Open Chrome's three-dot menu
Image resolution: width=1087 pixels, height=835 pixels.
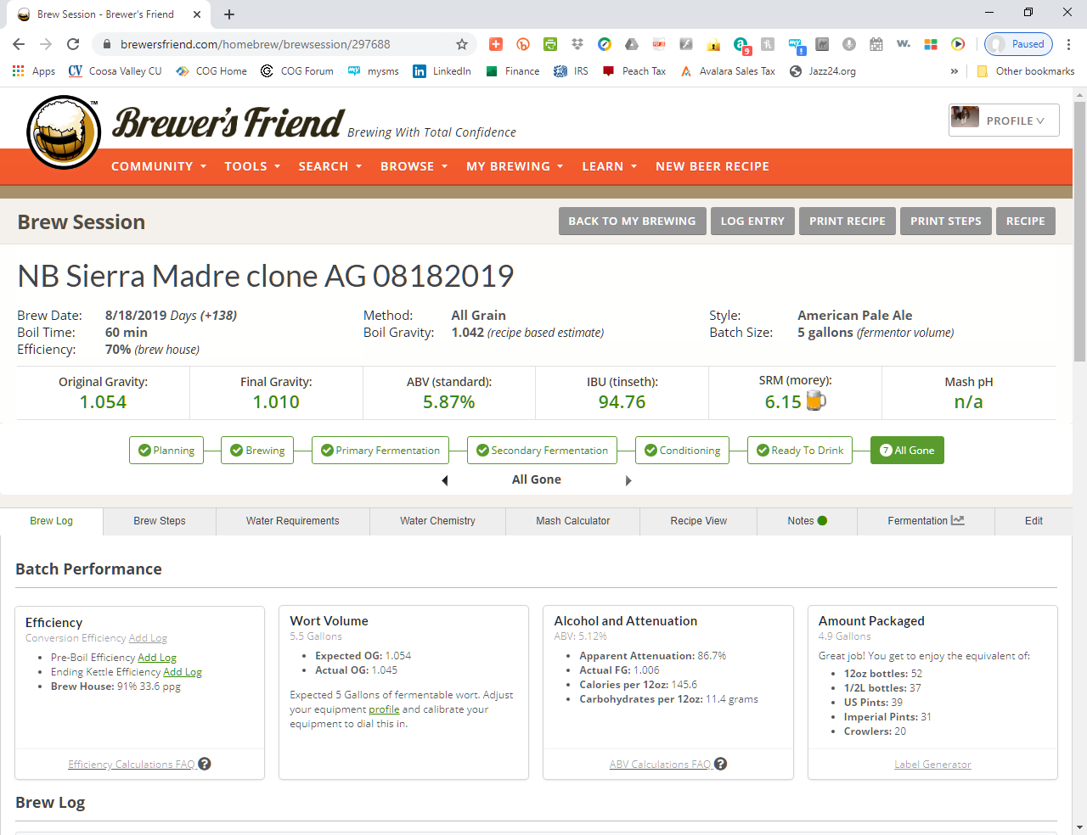[x=1069, y=44]
